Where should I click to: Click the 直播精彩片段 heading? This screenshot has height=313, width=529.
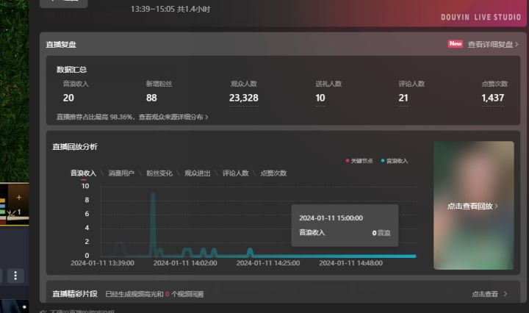click(x=75, y=294)
